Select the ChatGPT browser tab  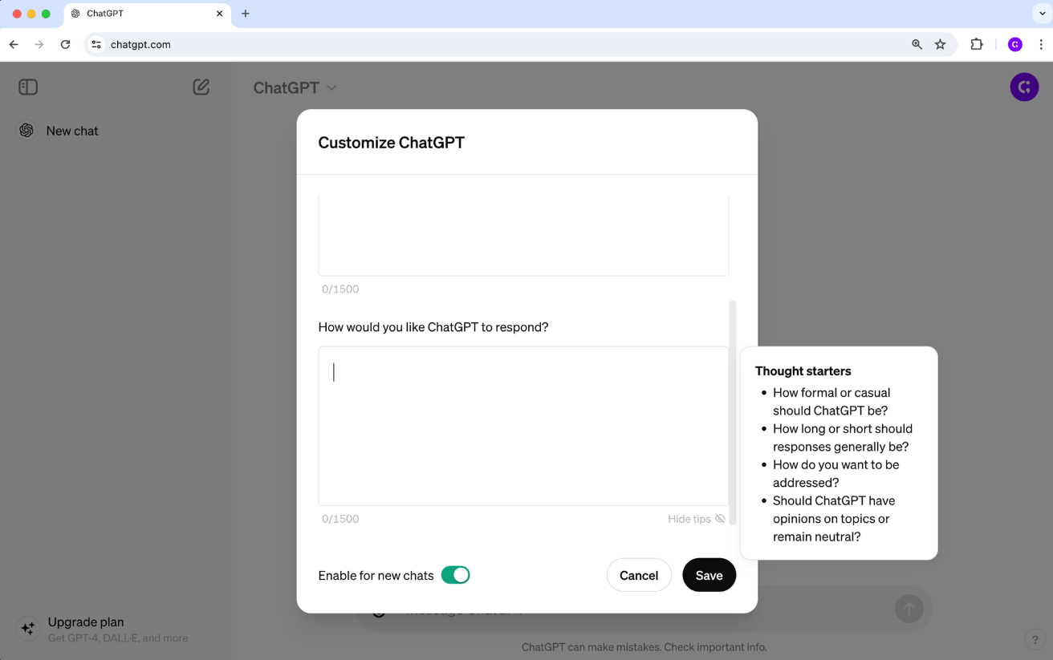[x=148, y=14]
